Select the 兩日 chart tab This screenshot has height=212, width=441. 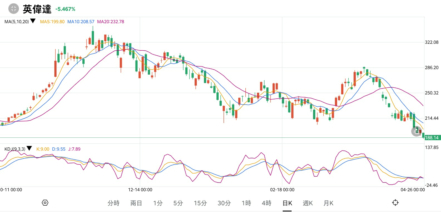136,203
